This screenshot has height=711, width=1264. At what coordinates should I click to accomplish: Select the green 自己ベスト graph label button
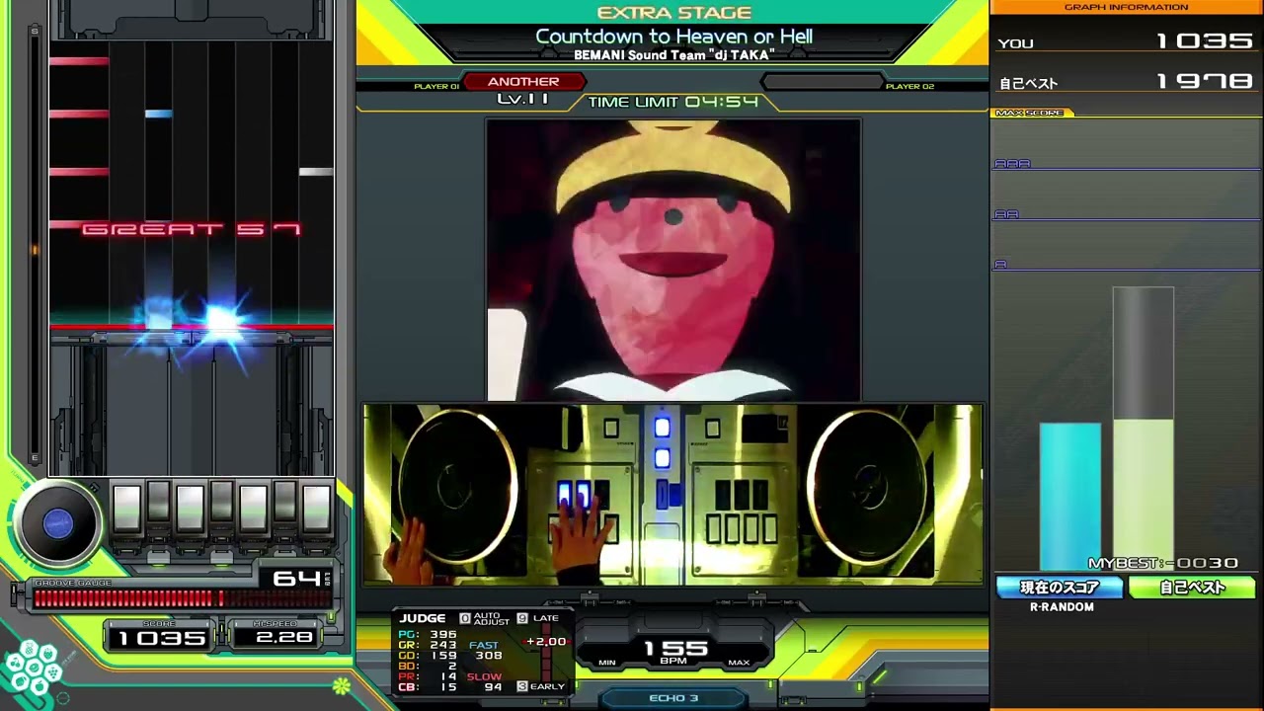tap(1192, 588)
